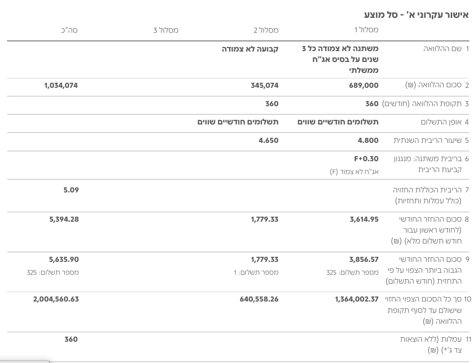472x363 pixels.
Task: Click the "מסלול 1" column header
Action: point(366,30)
